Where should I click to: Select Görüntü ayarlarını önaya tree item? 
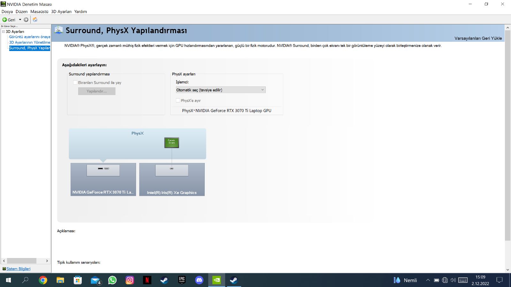point(30,37)
